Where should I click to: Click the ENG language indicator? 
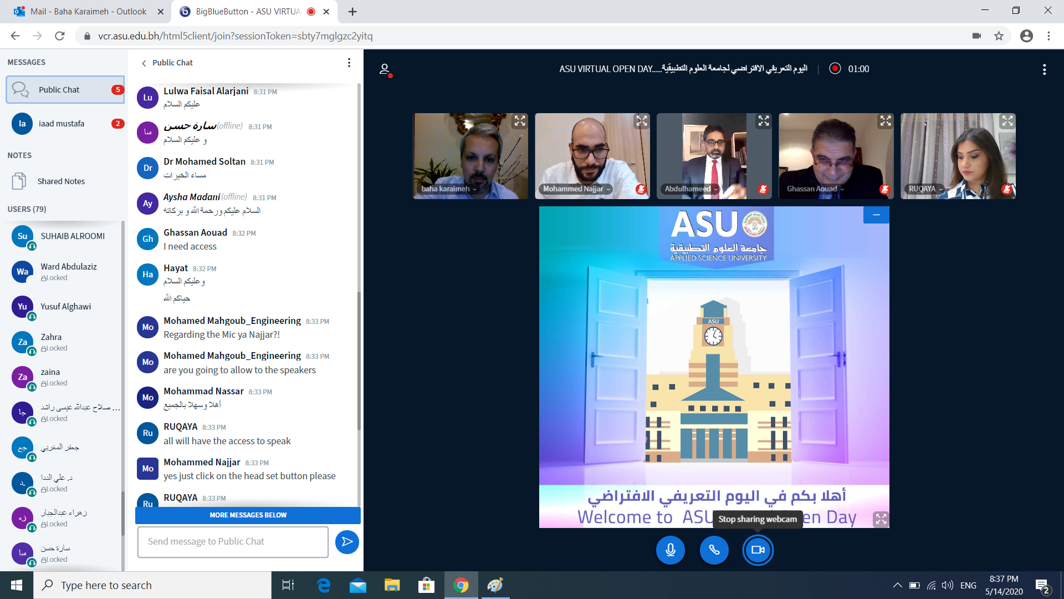pyautogui.click(x=968, y=585)
